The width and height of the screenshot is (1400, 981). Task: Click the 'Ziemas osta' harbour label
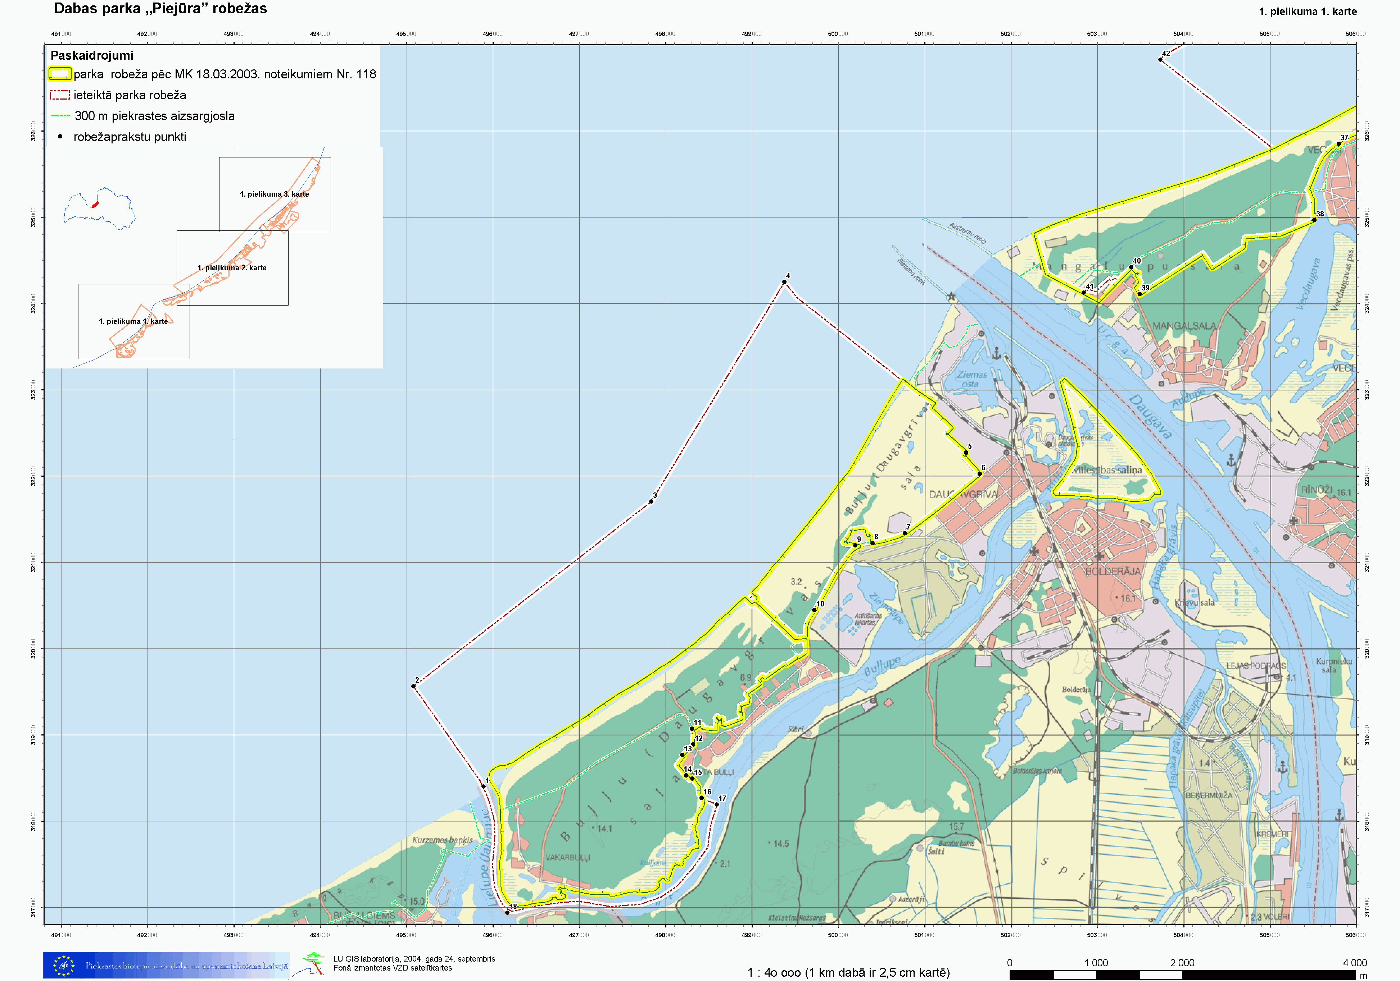point(971,379)
